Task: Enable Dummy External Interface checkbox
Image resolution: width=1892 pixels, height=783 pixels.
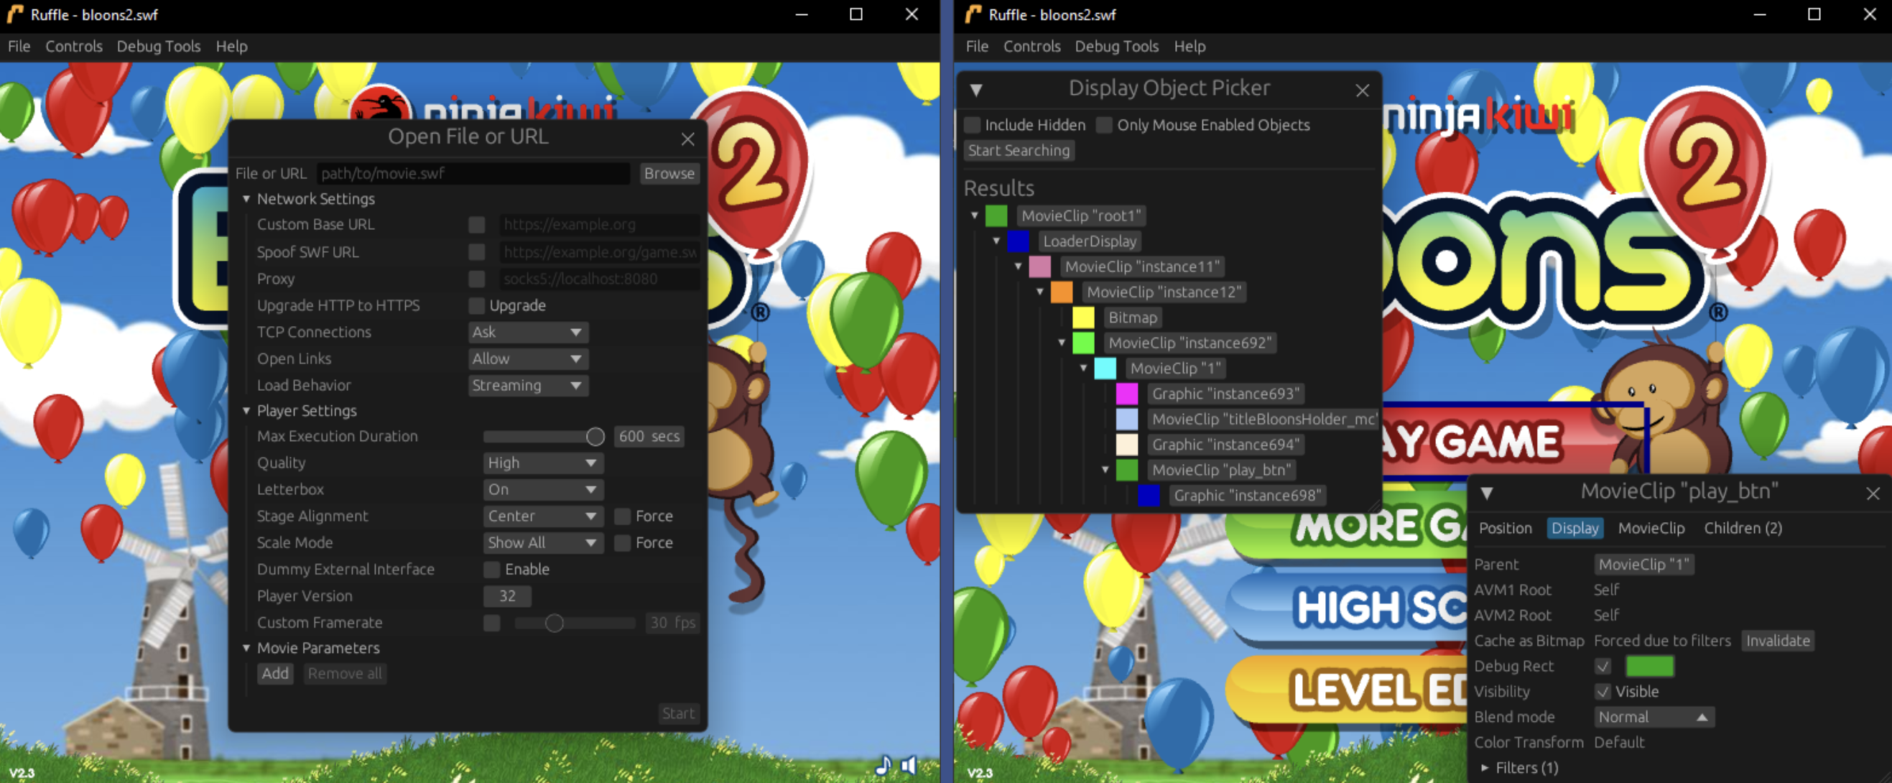Action: [x=491, y=569]
